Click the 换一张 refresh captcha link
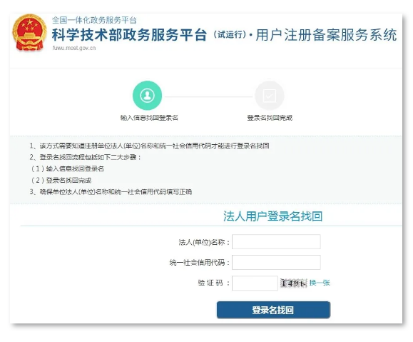The width and height of the screenshot is (413, 342). 320,283
